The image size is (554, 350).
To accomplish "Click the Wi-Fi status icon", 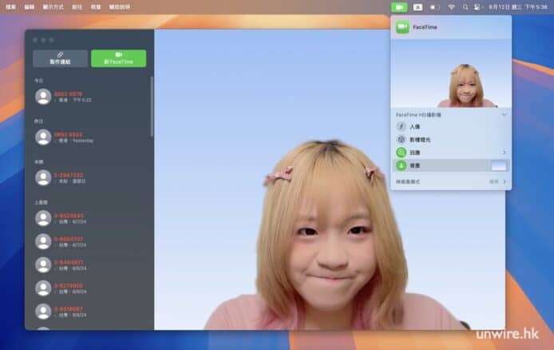I will pos(451,6).
